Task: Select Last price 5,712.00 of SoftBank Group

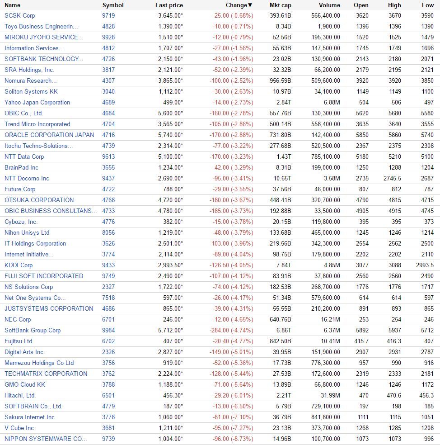Action: pyautogui.click(x=170, y=330)
